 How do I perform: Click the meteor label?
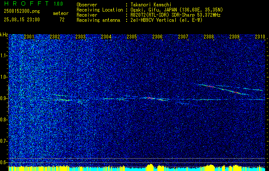[61, 13]
